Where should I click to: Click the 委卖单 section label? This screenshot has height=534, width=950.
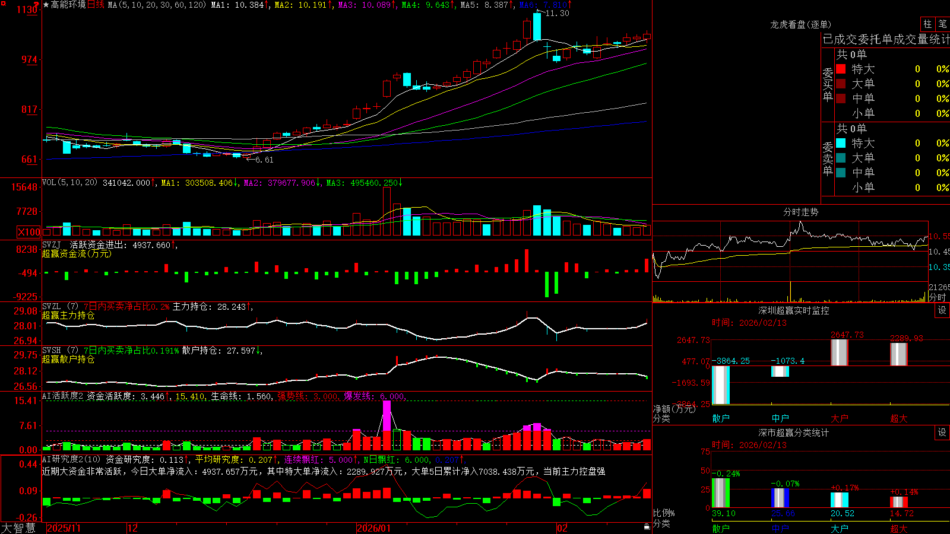pos(828,158)
